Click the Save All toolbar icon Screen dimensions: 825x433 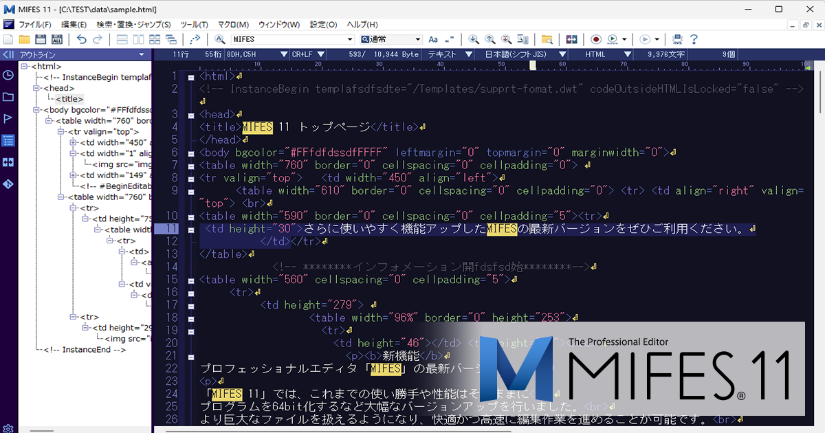(57, 39)
